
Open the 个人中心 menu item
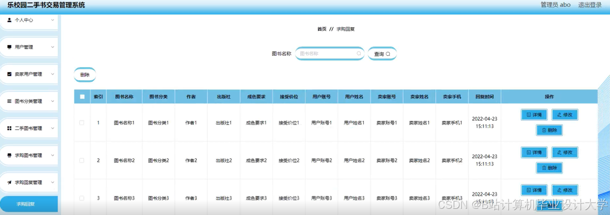pyautogui.click(x=29, y=20)
